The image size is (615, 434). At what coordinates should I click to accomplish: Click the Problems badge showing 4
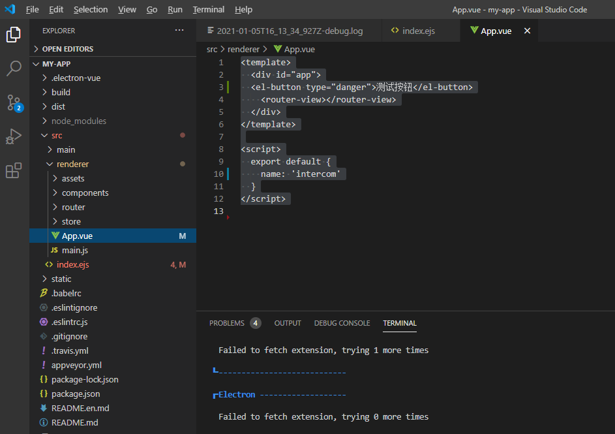tap(255, 322)
